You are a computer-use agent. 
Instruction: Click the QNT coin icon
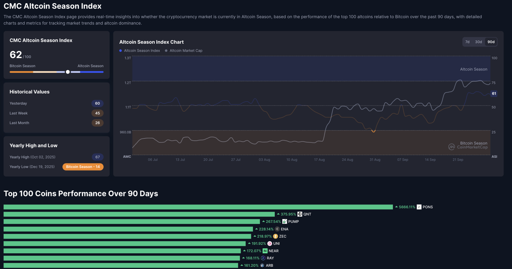click(299, 214)
